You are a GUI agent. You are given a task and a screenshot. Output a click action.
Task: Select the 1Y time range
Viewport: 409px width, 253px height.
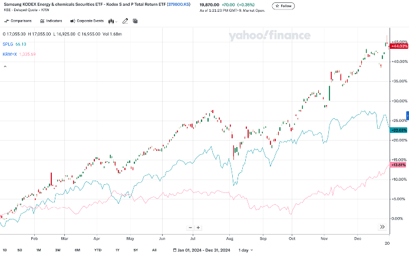[x=117, y=250]
